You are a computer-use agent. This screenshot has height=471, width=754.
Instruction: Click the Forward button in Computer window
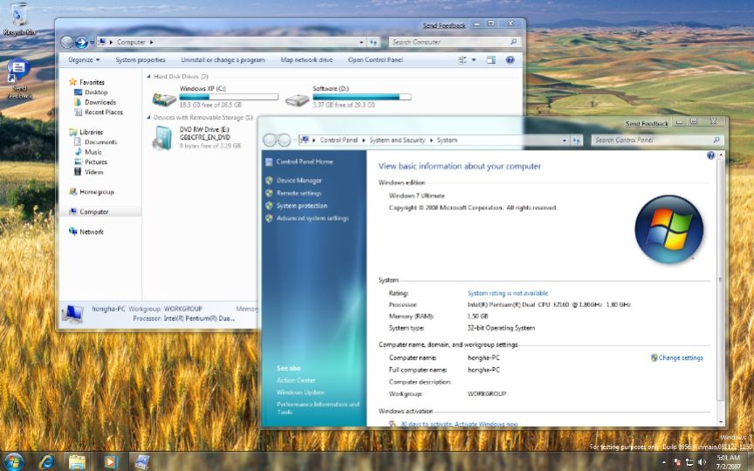tap(81, 42)
